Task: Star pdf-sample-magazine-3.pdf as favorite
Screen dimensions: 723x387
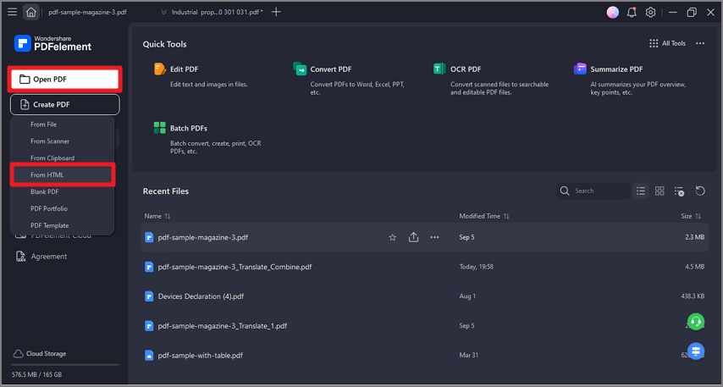Action: click(x=393, y=238)
